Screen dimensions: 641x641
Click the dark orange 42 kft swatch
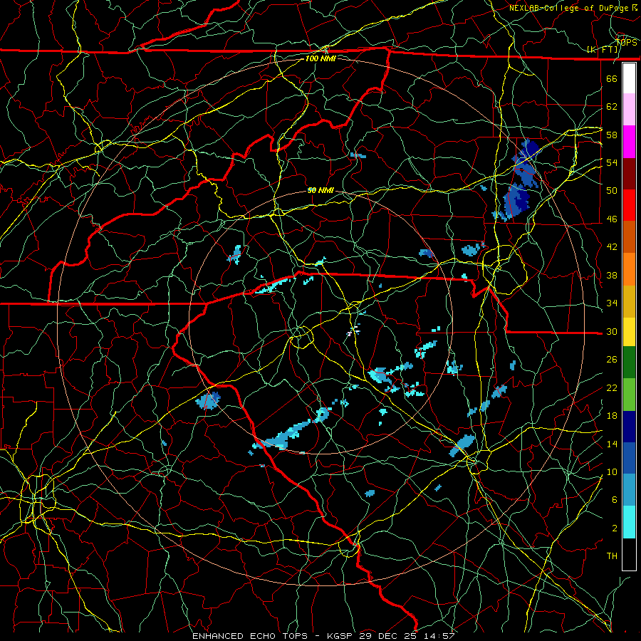[x=629, y=236]
